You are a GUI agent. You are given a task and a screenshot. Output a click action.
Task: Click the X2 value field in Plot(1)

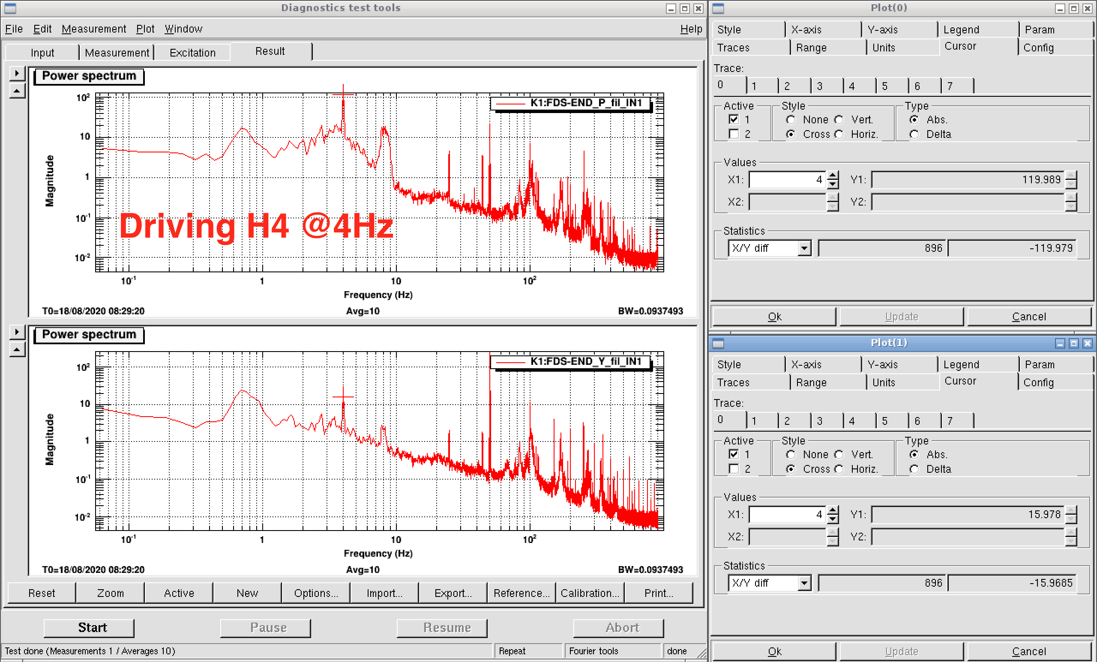click(x=788, y=537)
